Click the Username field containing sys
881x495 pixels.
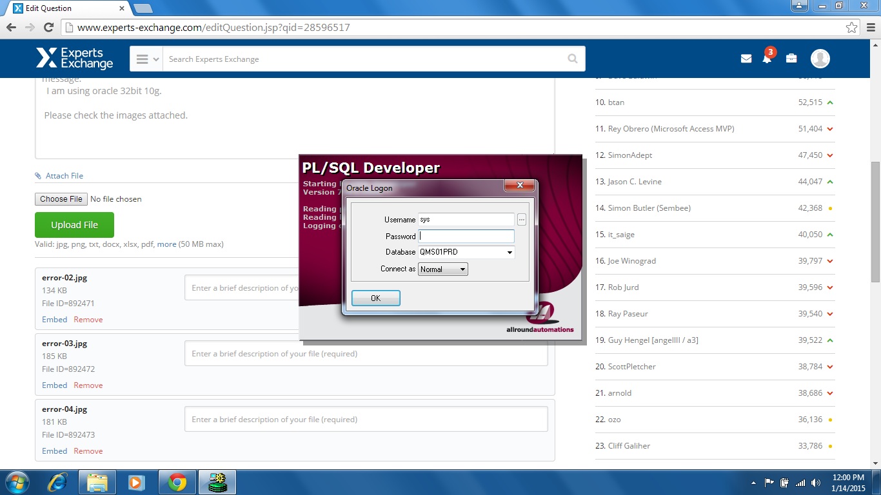[x=466, y=220]
